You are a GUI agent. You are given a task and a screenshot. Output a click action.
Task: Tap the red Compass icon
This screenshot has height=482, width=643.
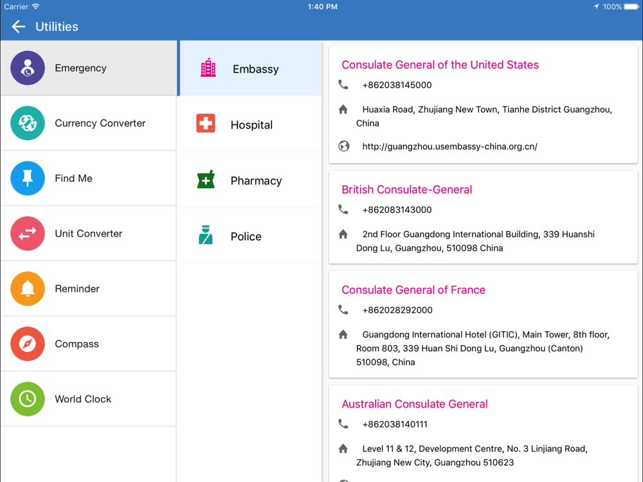coord(28,343)
